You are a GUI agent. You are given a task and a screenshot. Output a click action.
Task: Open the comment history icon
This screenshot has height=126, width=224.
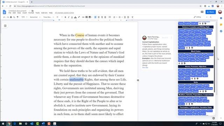[x=202, y=12]
